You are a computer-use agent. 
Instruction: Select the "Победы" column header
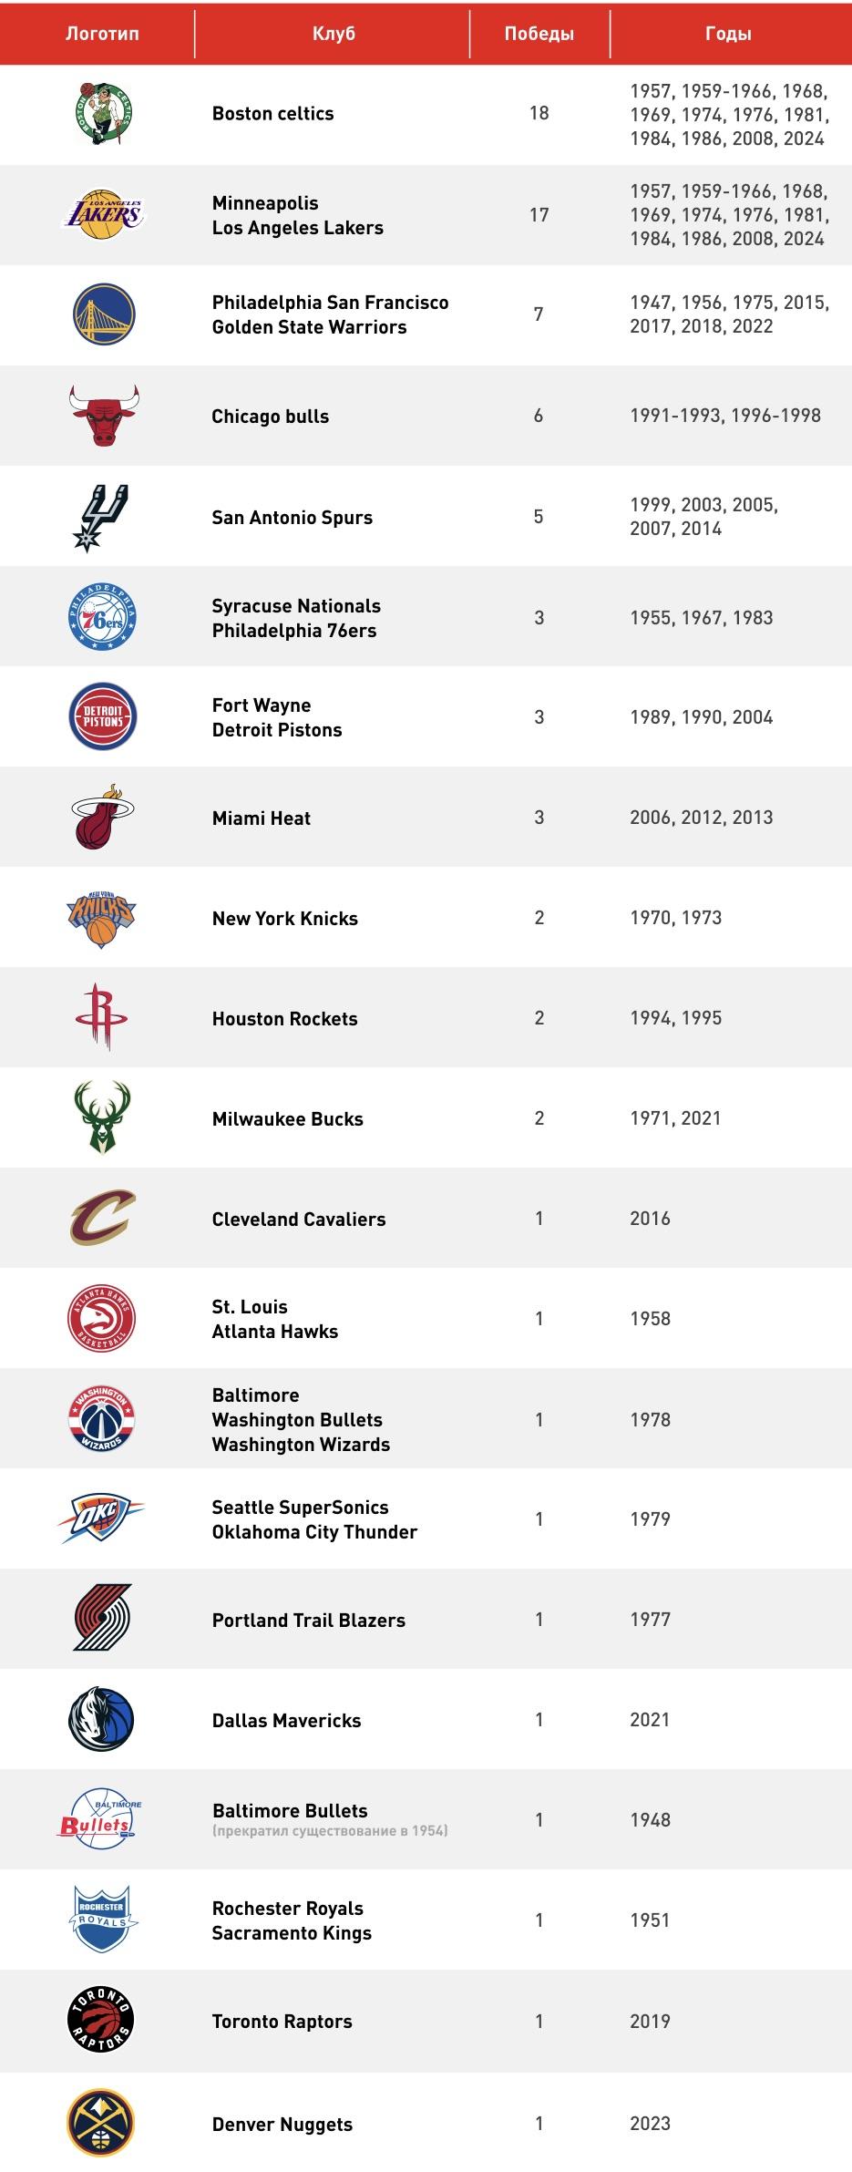(x=539, y=34)
